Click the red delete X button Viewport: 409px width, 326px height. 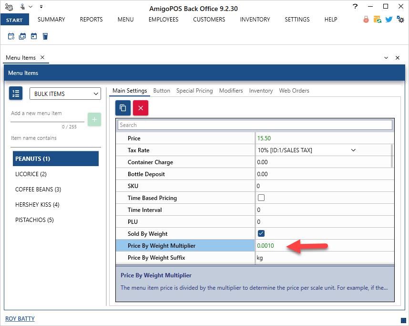pyautogui.click(x=141, y=108)
